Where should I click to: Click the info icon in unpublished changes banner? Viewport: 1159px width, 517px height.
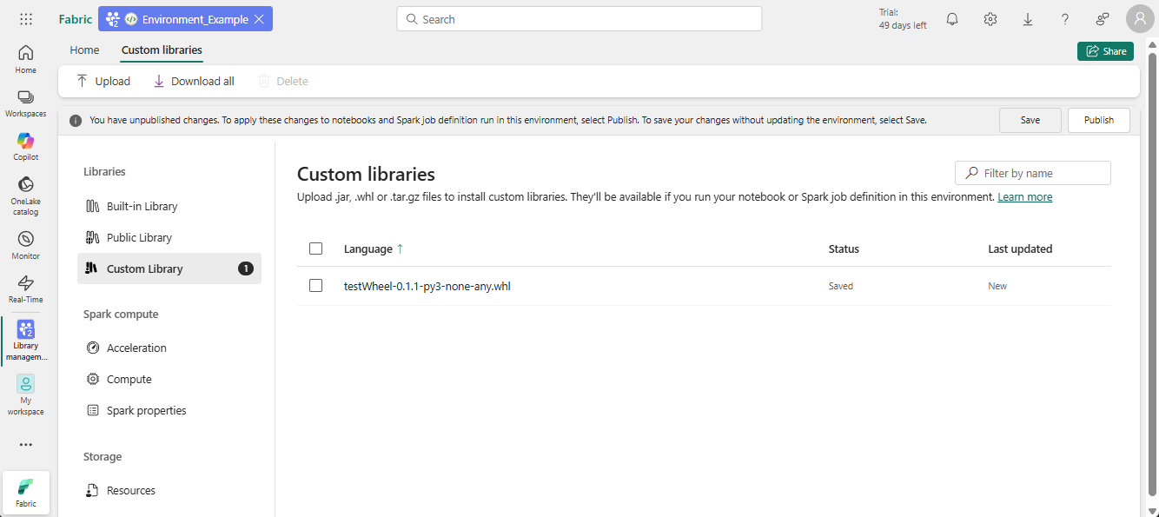point(76,121)
